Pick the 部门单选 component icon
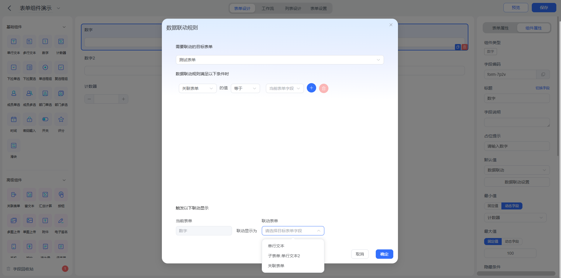The height and width of the screenshot is (278, 561). 45,93
